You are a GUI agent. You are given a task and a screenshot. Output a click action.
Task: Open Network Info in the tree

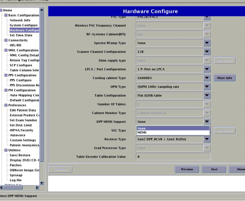[20, 20]
